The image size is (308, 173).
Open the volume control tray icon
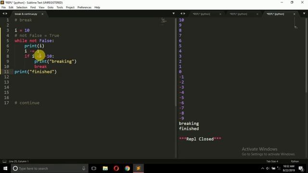coord(268,168)
